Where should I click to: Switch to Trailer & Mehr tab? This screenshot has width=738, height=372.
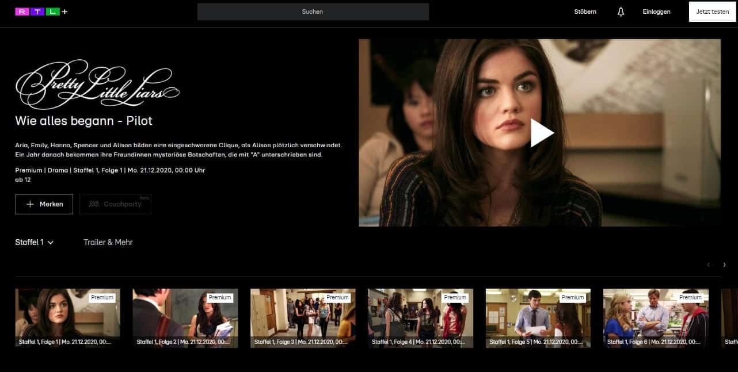[x=108, y=242]
